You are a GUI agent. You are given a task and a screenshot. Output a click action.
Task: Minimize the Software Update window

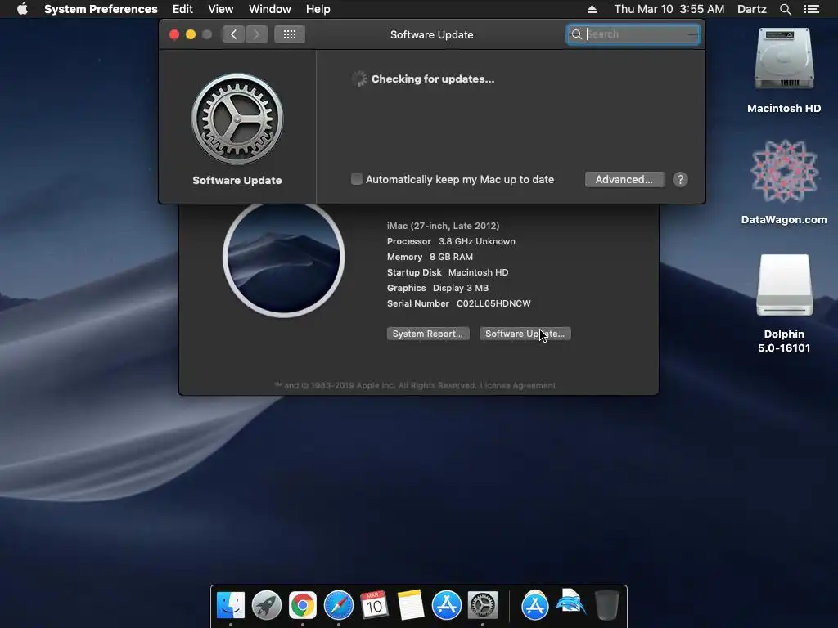[190, 34]
